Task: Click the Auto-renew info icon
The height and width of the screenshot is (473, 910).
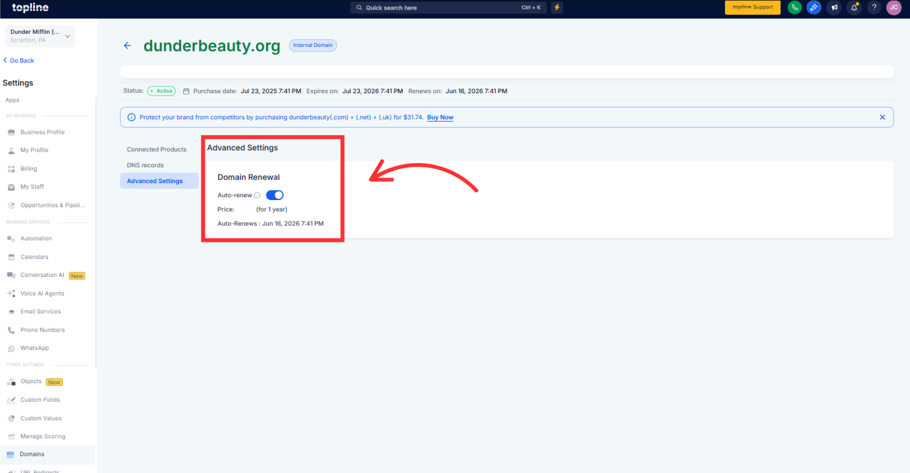Action: click(257, 196)
